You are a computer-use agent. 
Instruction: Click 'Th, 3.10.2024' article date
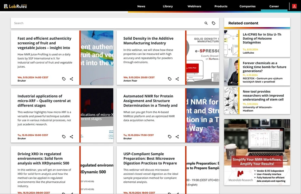click(x=250, y=104)
